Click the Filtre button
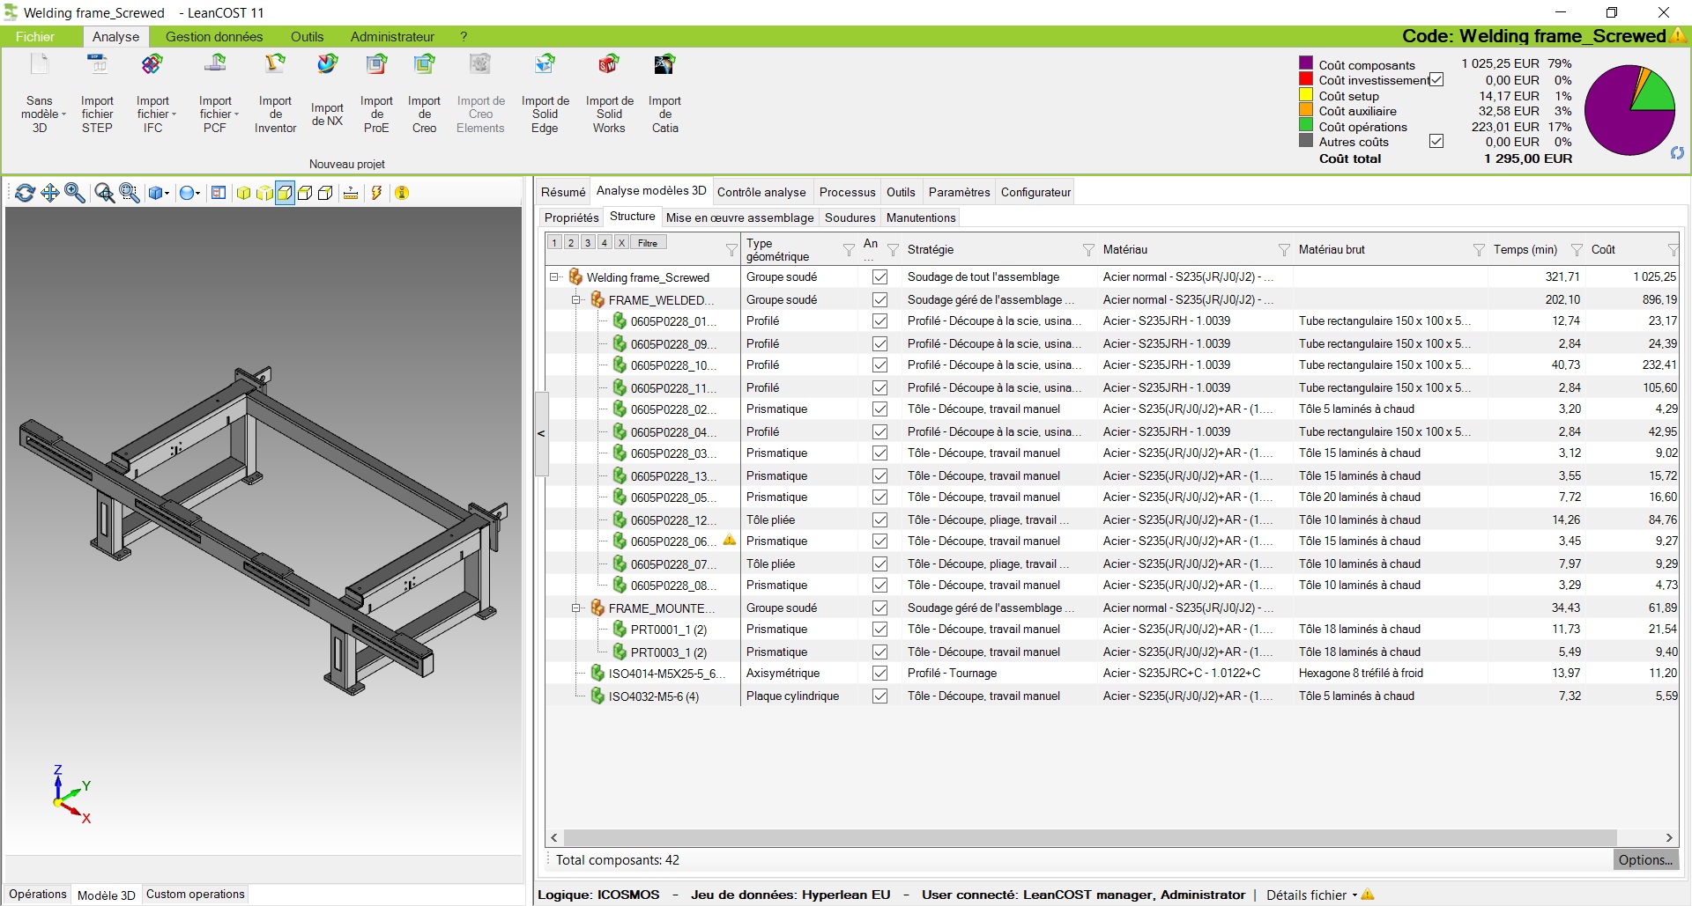 [648, 243]
